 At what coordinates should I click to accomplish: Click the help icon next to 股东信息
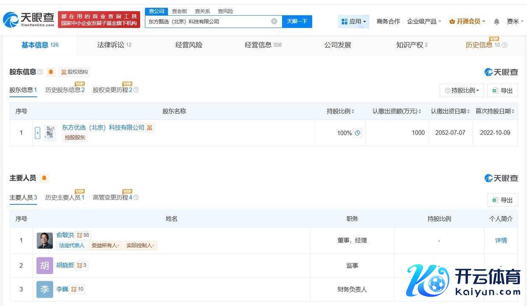point(40,72)
